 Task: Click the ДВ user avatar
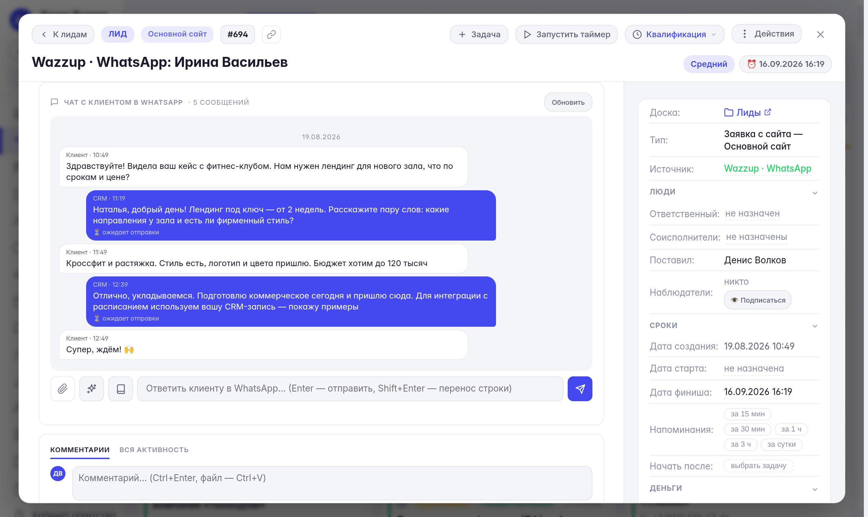58,474
